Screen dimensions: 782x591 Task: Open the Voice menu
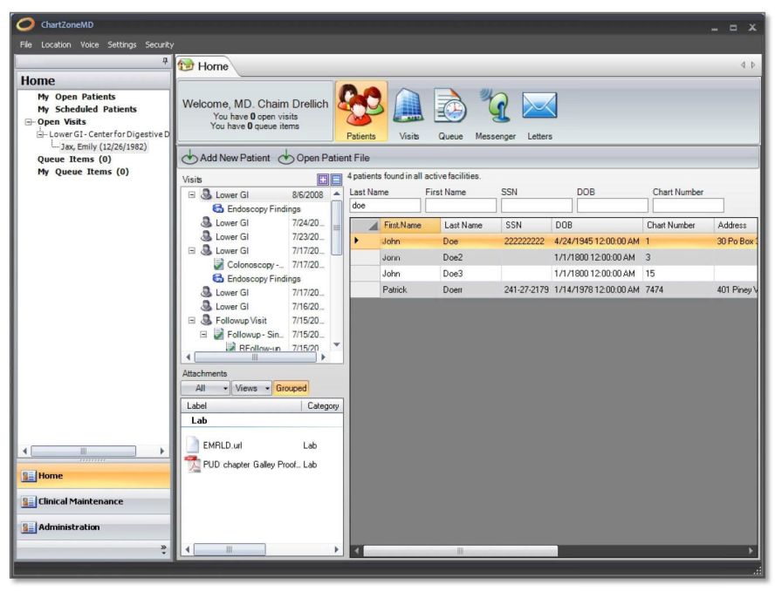click(x=89, y=44)
